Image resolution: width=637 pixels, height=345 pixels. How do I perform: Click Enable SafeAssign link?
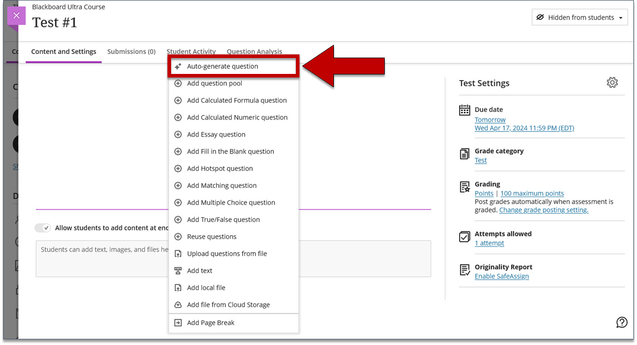tap(502, 276)
